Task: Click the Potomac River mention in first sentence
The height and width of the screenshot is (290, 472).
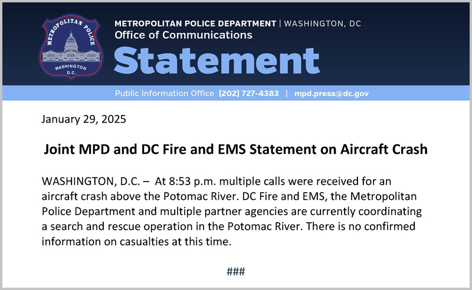Action: [x=201, y=196]
